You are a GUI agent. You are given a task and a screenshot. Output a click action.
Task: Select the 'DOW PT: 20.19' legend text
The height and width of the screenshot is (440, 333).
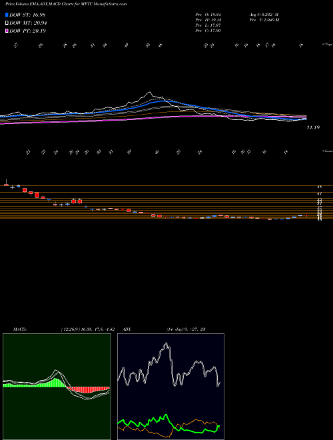(27, 31)
